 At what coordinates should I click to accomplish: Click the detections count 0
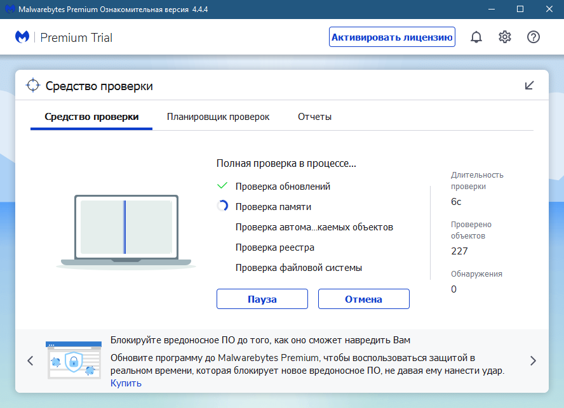(454, 289)
